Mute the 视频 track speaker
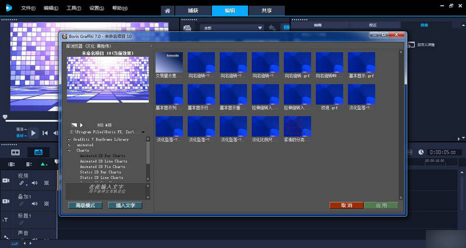Viewport: 466px width, 248px height. pyautogui.click(x=34, y=183)
